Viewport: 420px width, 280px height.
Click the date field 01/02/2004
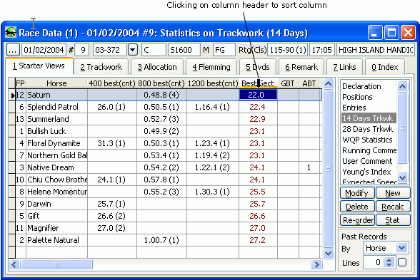click(x=44, y=50)
